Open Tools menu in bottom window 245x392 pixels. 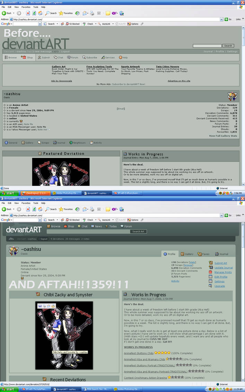click(36, 203)
